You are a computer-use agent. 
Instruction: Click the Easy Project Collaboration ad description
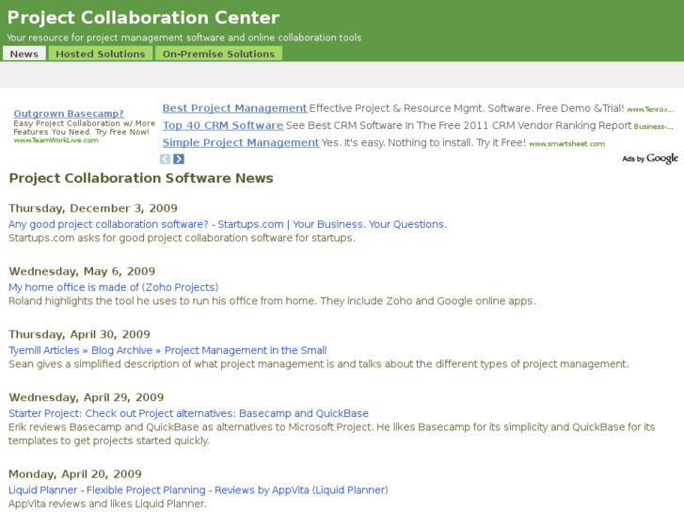coord(84,127)
